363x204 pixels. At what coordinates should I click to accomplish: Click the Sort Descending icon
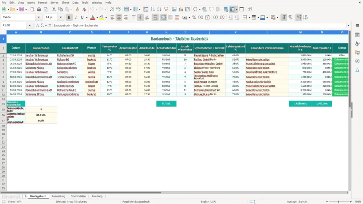tap(159, 9)
